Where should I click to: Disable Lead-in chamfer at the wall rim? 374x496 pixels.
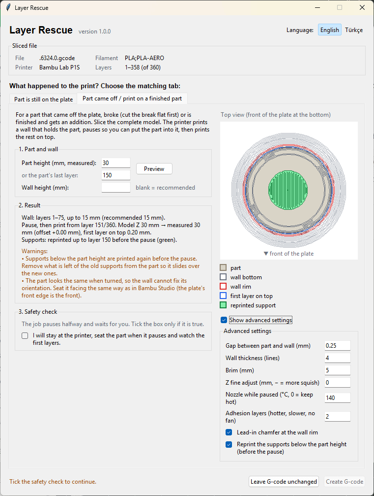[x=229, y=432]
